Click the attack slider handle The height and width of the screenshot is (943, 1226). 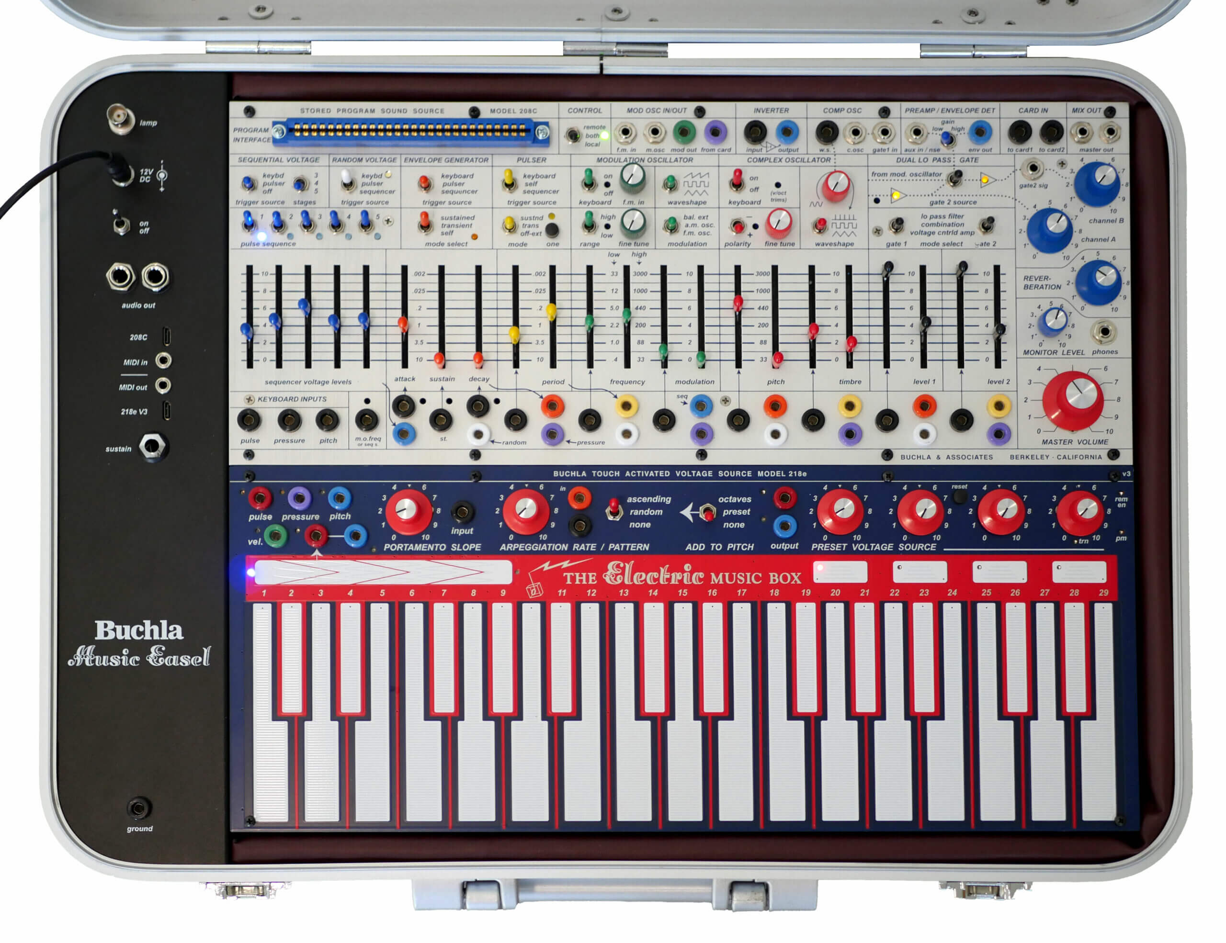coord(403,324)
